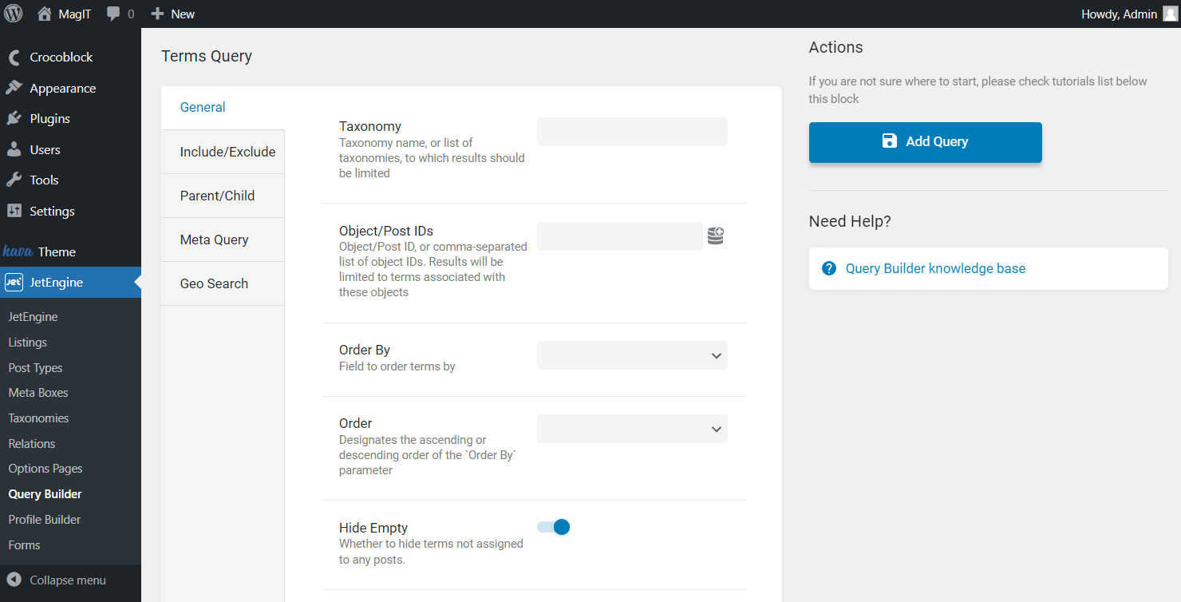Screen dimensions: 1181x602
Task: Click the plus New icon in the admin bar
Action: click(x=157, y=14)
